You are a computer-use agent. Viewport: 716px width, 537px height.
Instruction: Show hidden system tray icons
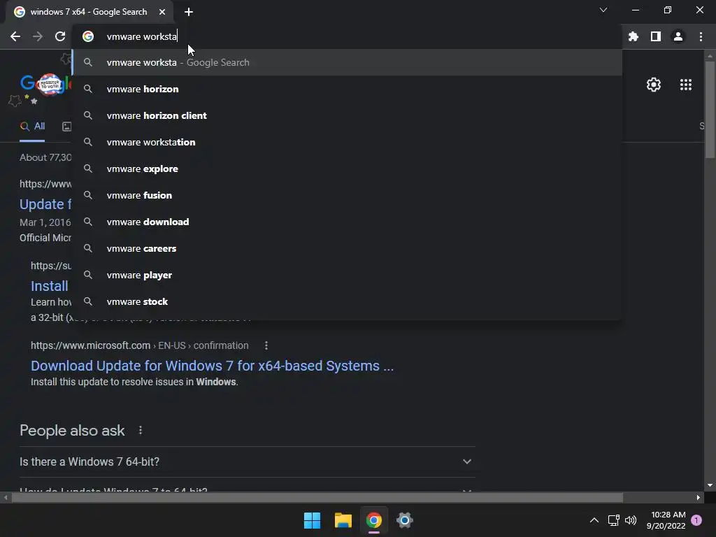[594, 520]
